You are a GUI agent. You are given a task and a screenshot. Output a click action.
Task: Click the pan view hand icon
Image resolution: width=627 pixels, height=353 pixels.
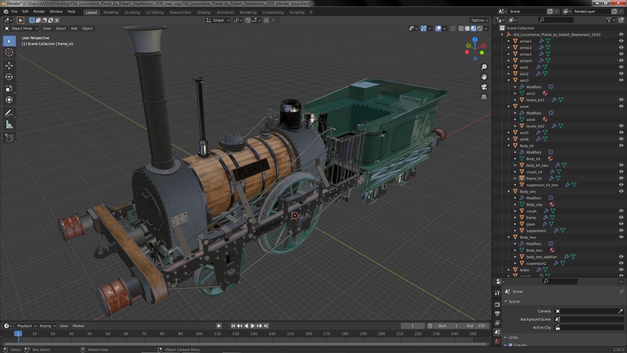coord(484,77)
